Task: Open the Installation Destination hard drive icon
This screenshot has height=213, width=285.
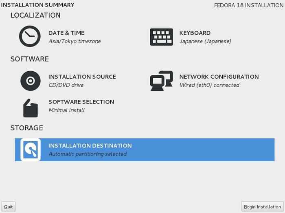Action: pos(31,150)
